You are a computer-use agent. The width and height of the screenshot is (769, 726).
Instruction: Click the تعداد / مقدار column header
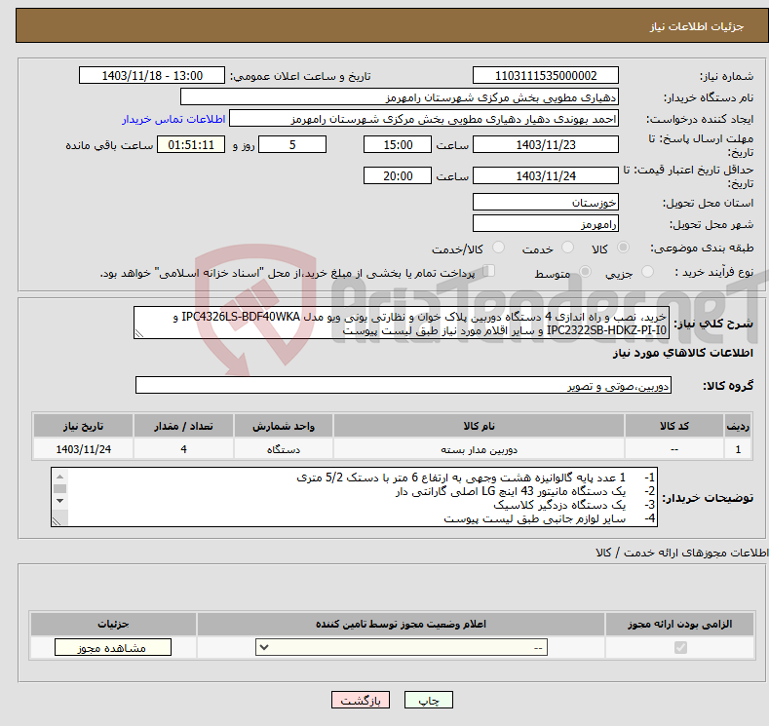183,426
